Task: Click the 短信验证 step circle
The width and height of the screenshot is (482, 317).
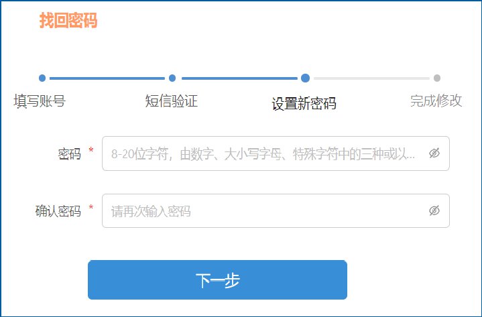Action: [172, 78]
